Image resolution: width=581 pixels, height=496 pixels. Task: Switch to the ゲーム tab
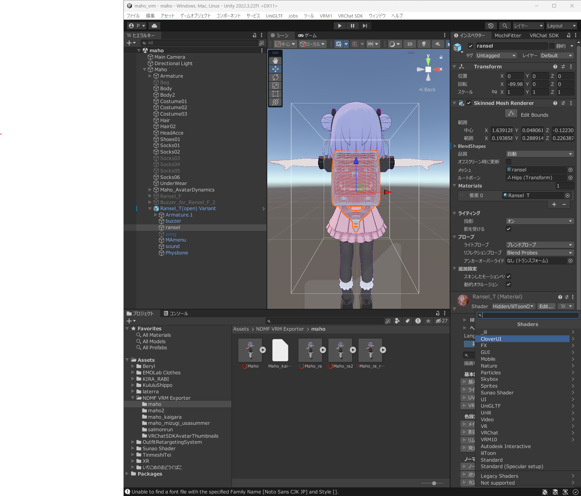coord(307,35)
